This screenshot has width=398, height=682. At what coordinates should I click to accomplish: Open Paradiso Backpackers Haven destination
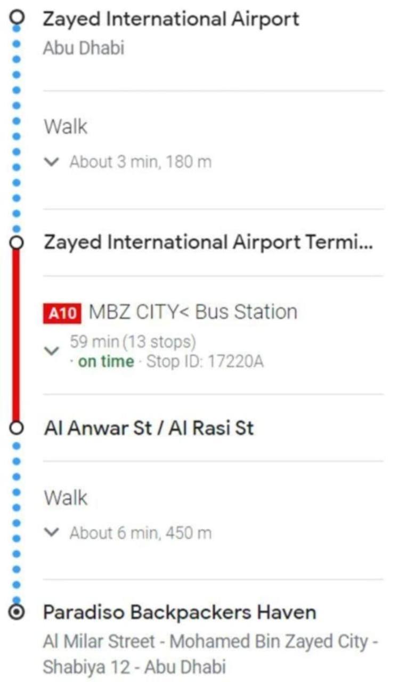(x=180, y=612)
